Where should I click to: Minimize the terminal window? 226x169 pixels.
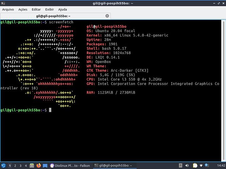coord(214,3)
